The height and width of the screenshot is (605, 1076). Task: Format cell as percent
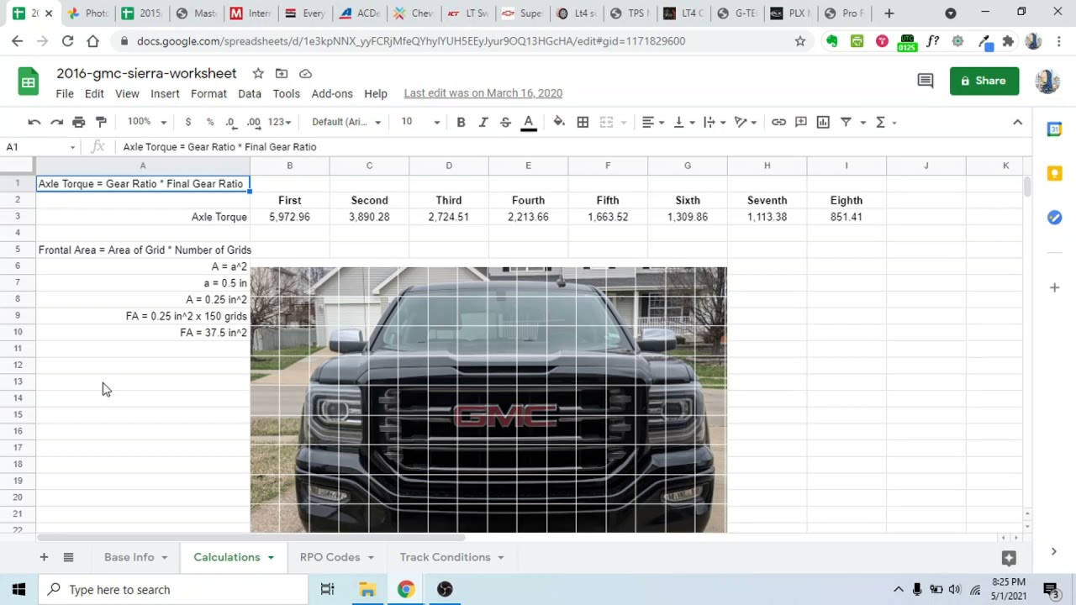pos(210,122)
